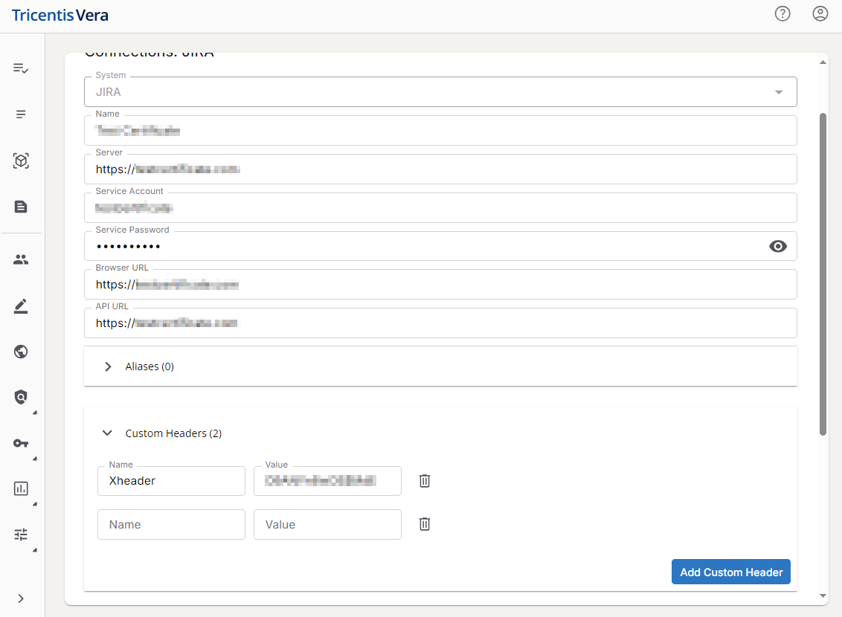Image resolution: width=842 pixels, height=617 pixels.
Task: Open the key icon in sidebar
Action: pyautogui.click(x=21, y=443)
